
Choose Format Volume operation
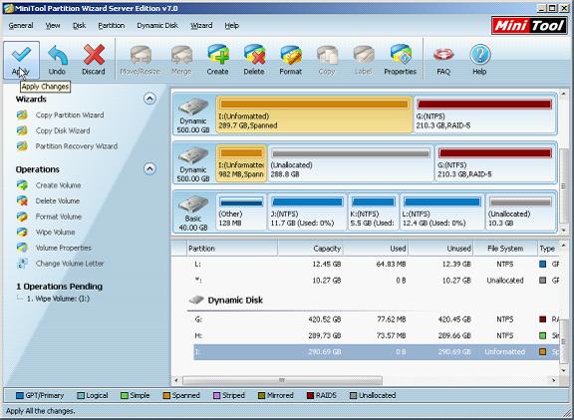pyautogui.click(x=58, y=217)
